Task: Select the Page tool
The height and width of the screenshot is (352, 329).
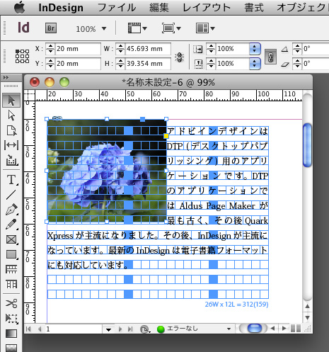Action: tap(11, 130)
